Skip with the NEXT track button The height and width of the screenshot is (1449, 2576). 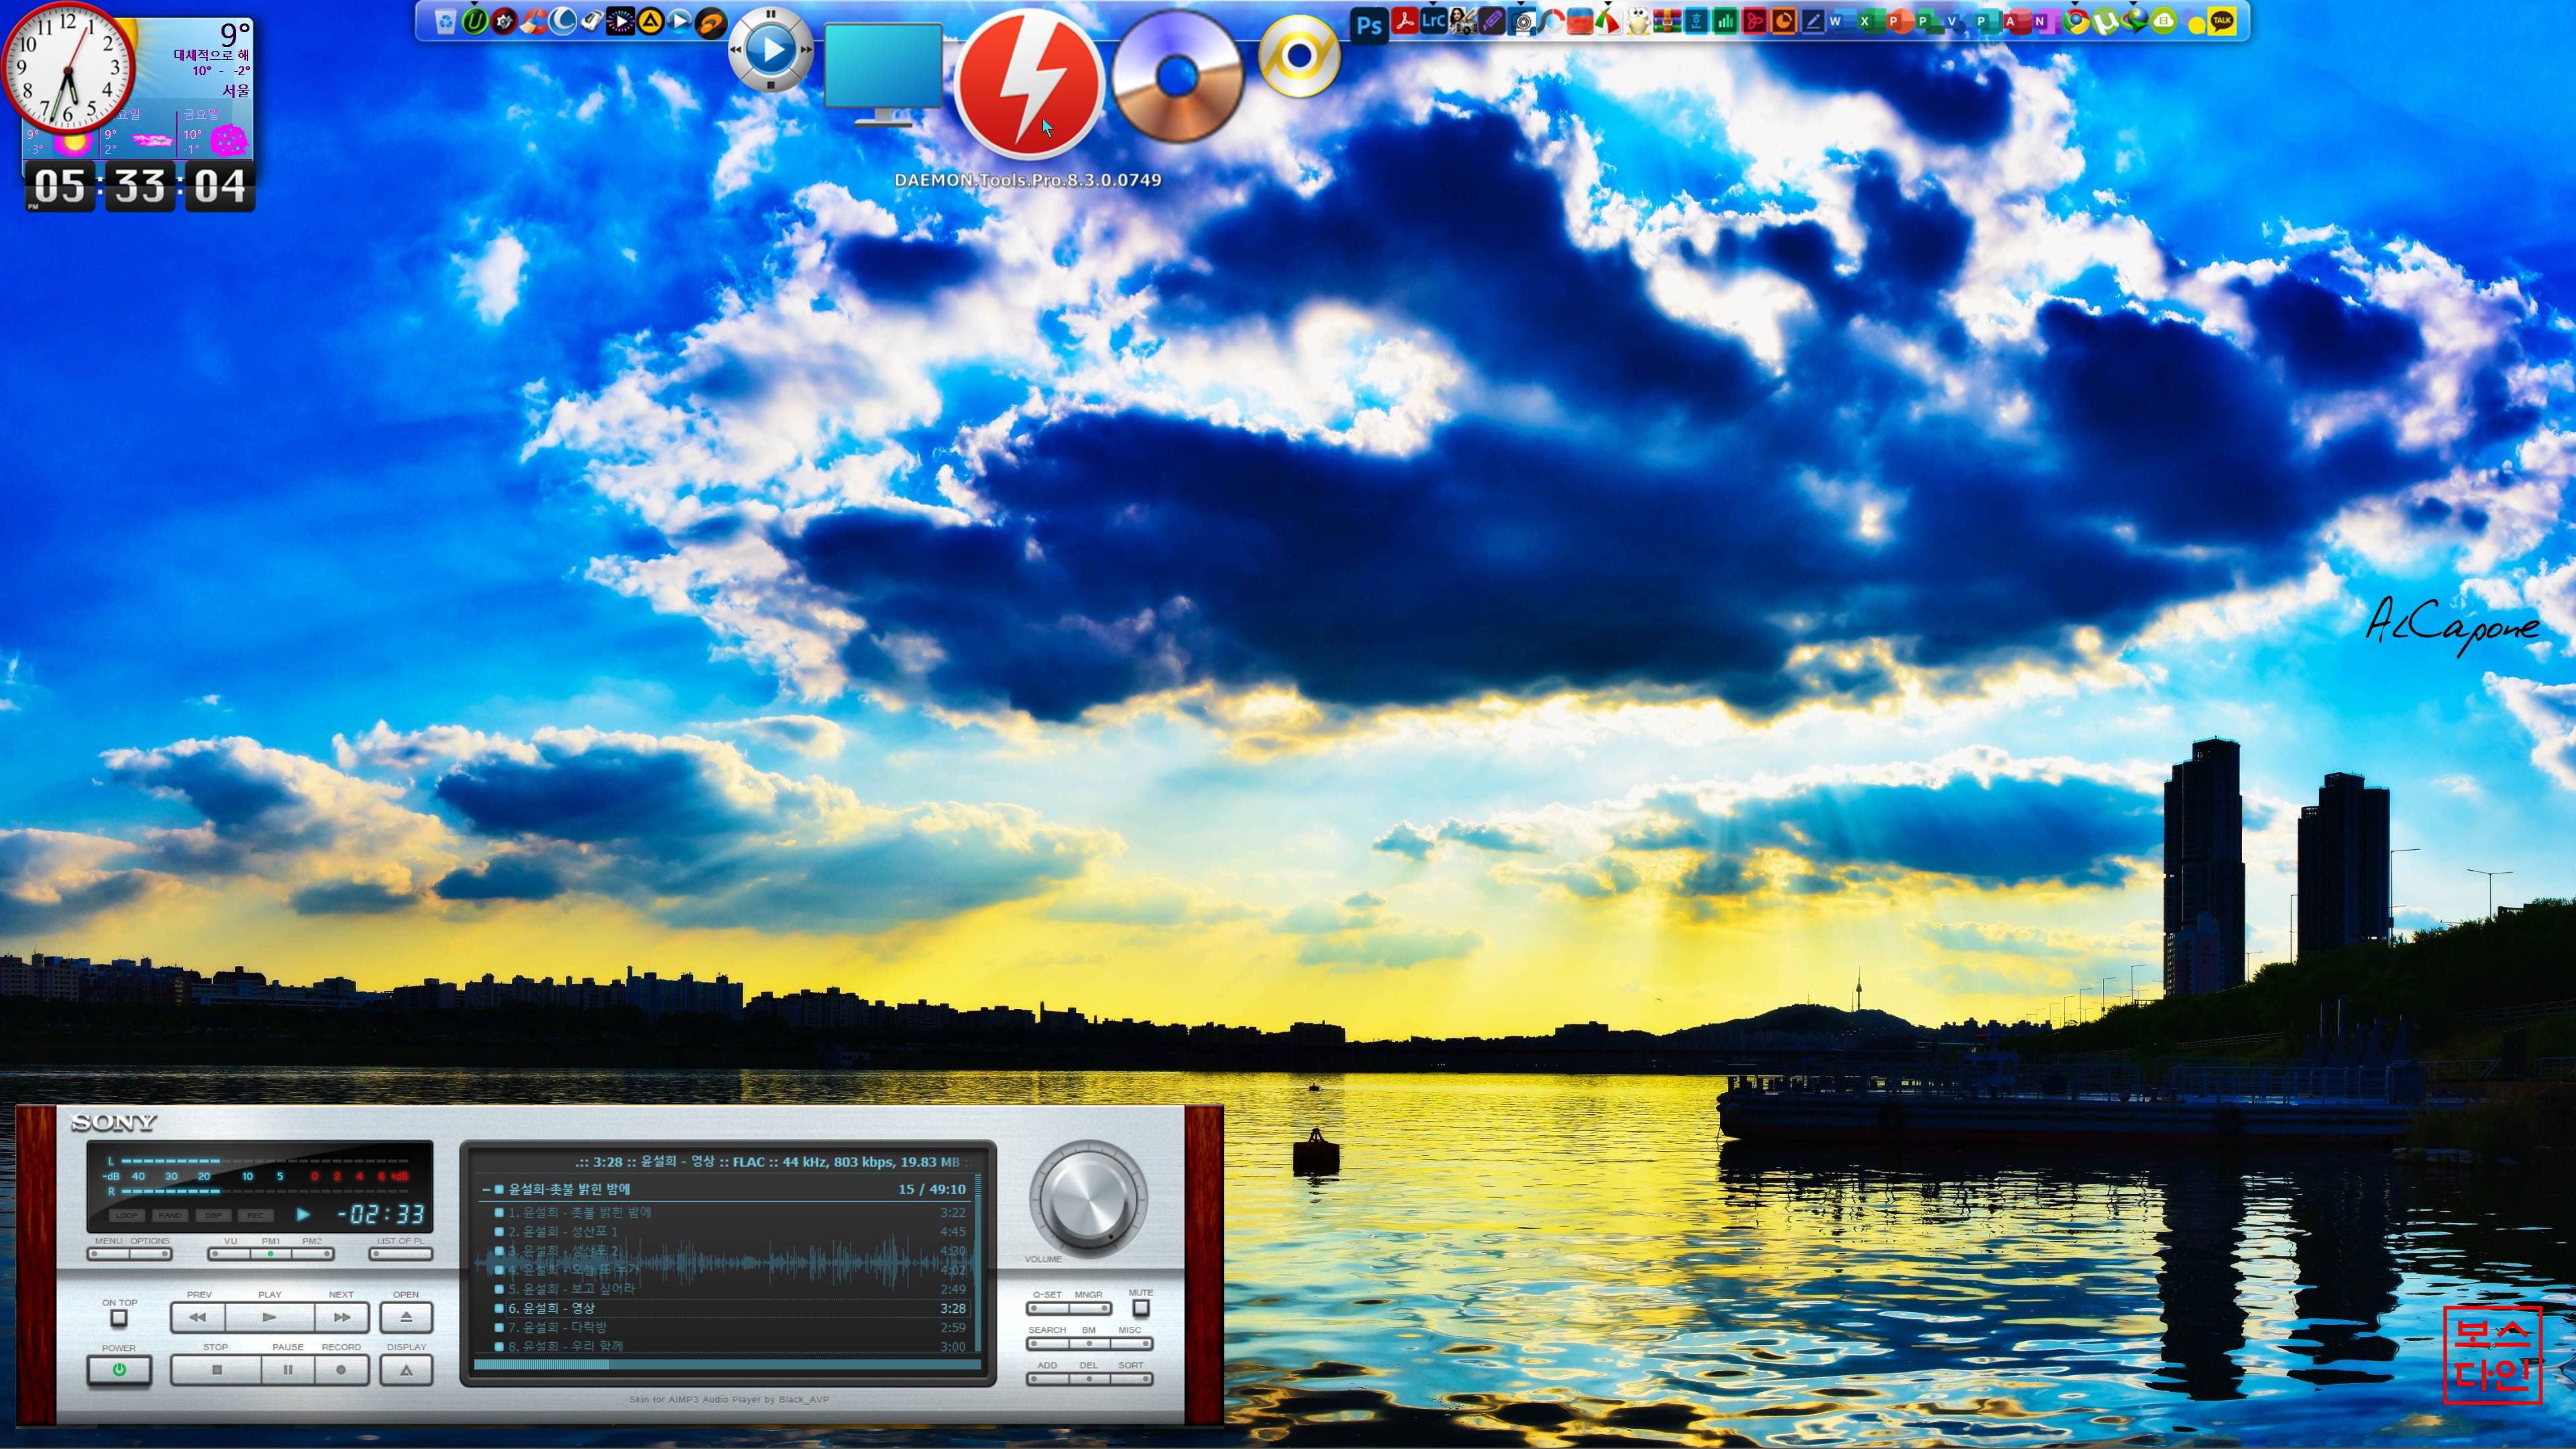[x=342, y=1318]
